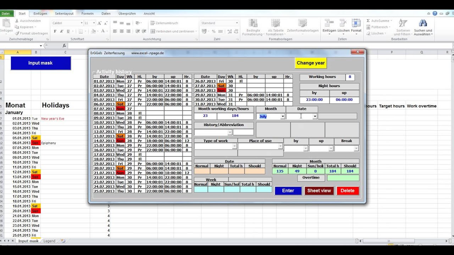Click the Sheet view button

(x=319, y=191)
